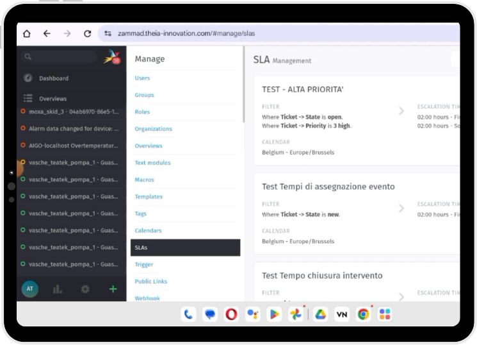Select SLAs in the Manage menu

185,248
